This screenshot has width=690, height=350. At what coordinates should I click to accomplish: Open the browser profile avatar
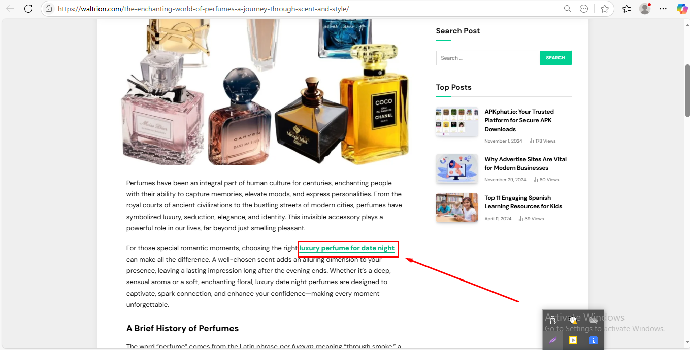coord(645,9)
